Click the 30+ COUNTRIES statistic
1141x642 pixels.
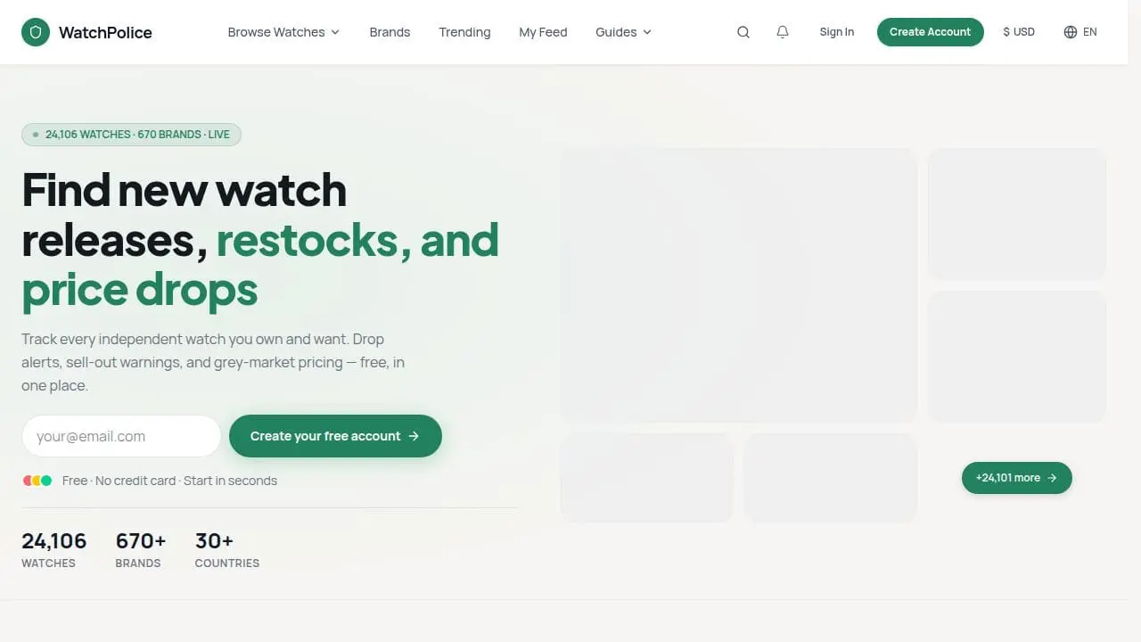point(227,549)
